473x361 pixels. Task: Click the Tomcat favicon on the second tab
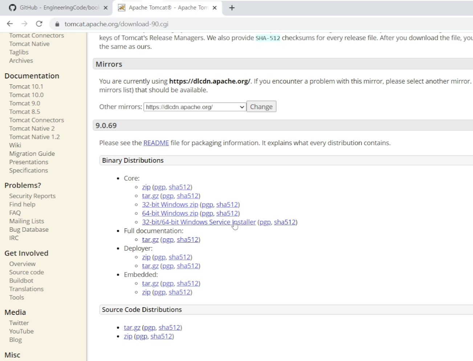122,8
